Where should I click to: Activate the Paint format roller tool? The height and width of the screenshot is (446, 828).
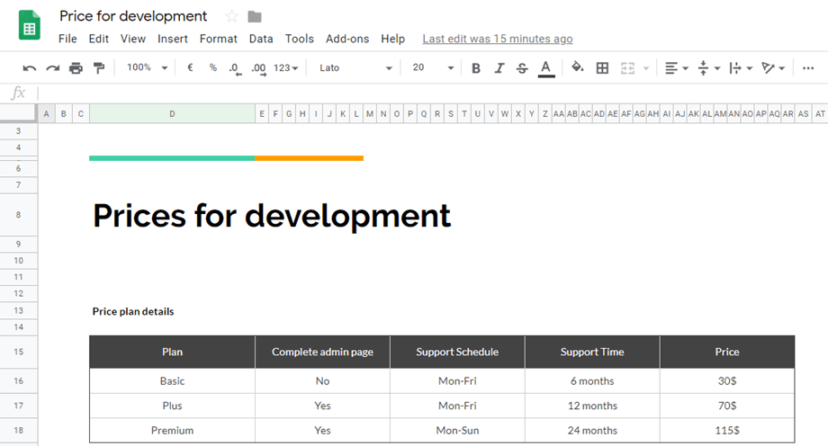pos(99,68)
